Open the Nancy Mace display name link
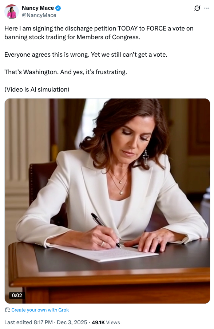Screen dimensions: 214x329 click(x=38, y=8)
